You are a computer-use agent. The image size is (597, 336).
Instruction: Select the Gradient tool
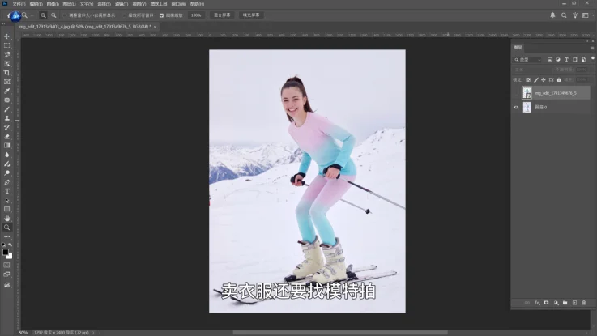6,146
